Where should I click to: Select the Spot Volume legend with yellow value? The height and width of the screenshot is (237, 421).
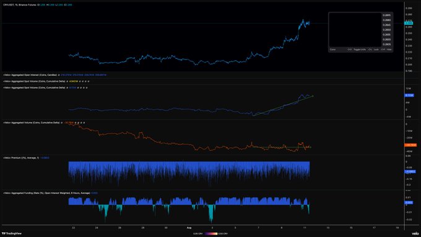pyautogui.click(x=34, y=81)
